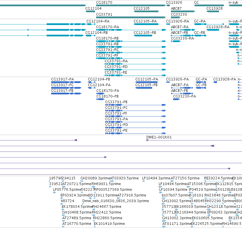Open the GH10468.5prime EST label
Screen dimensions: 242x228
[x=77, y=213]
